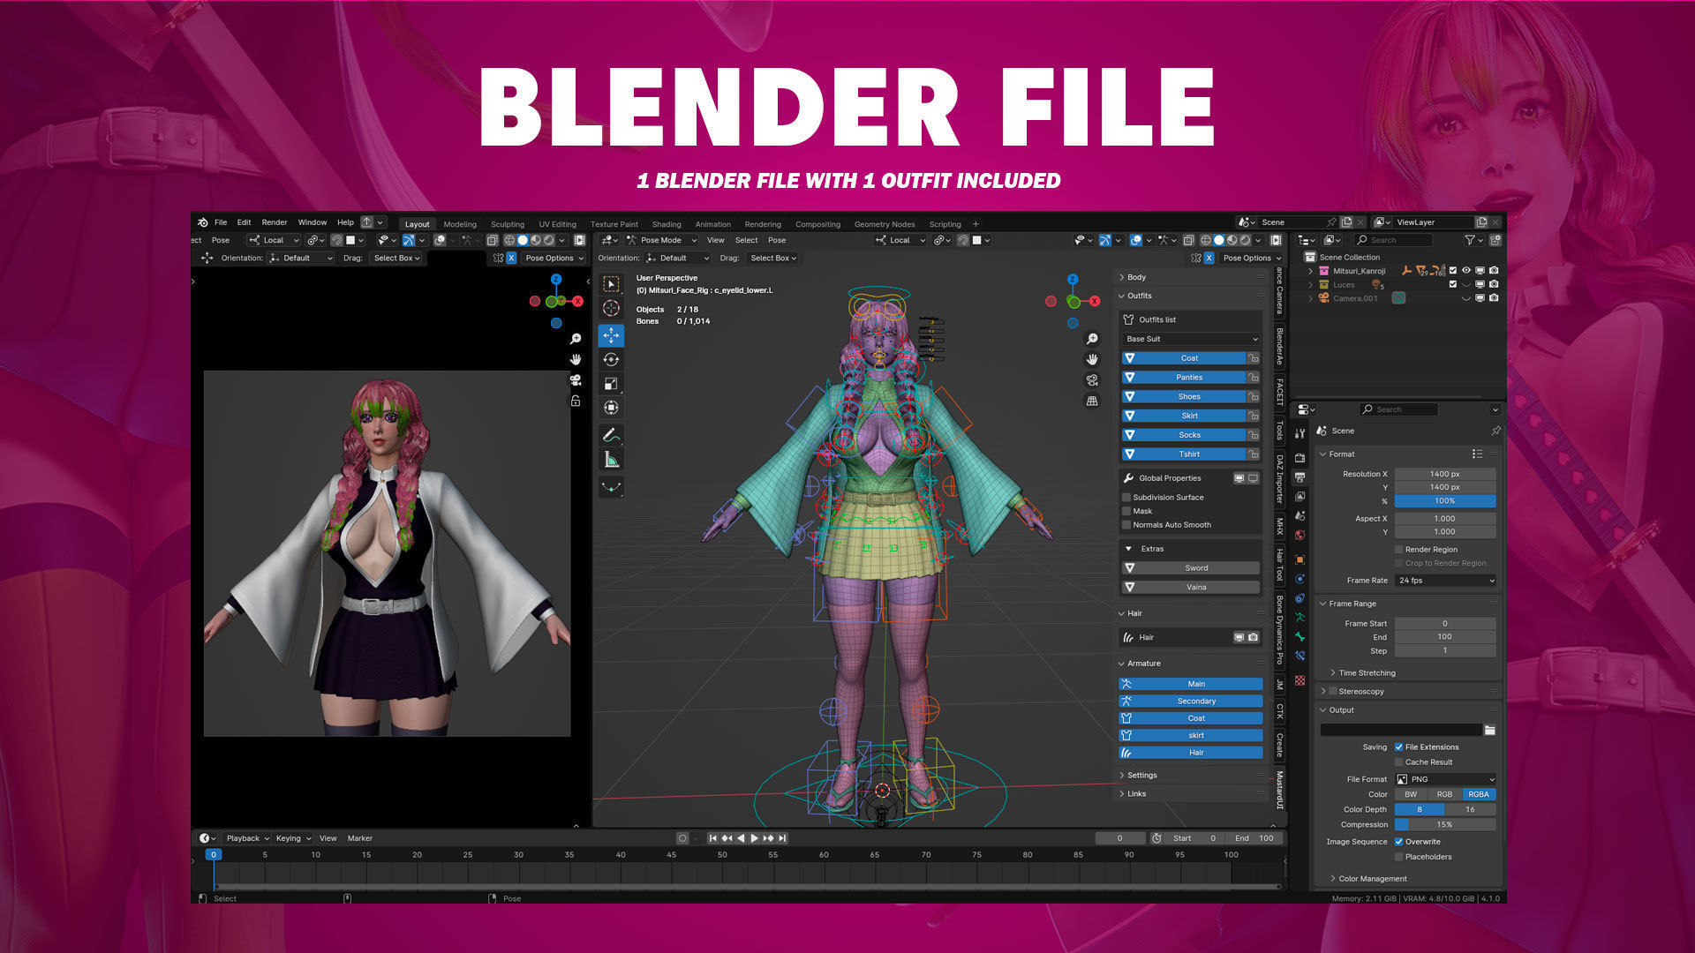Uncheck the File Extensions checkbox
Screen dimensions: 1695x953
point(1398,747)
